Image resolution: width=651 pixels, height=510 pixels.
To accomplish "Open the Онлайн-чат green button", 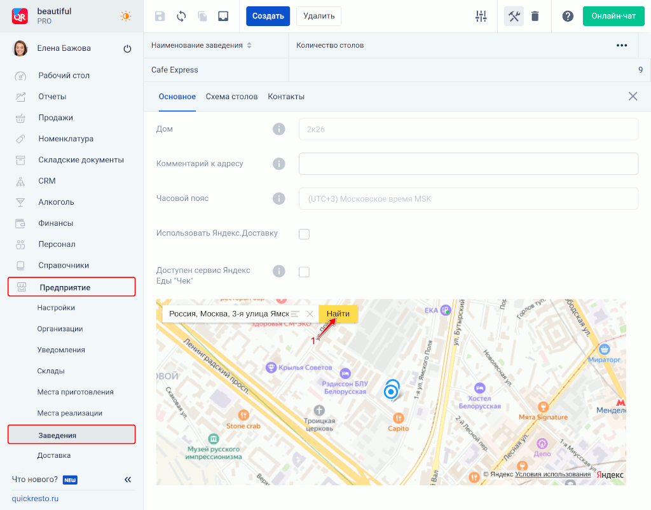I will pyautogui.click(x=613, y=16).
